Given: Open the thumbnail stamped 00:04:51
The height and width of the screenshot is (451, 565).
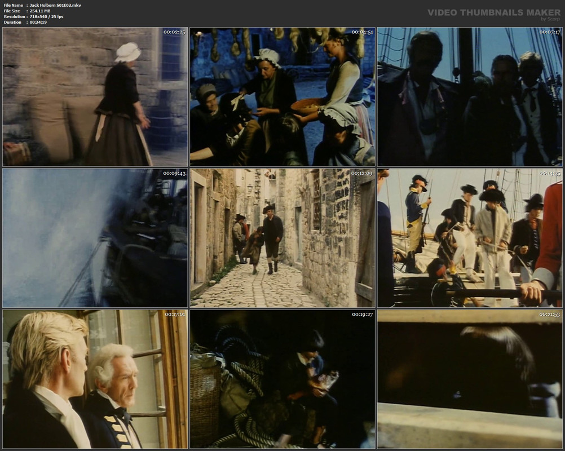Looking at the screenshot, I should [x=282, y=97].
